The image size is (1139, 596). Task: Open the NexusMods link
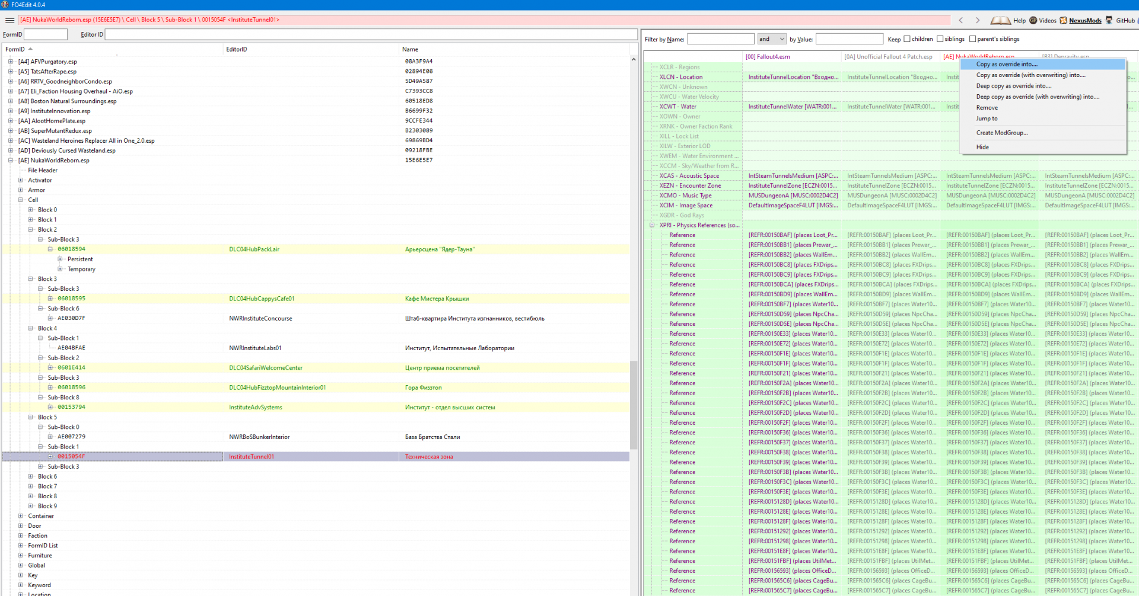coord(1085,21)
